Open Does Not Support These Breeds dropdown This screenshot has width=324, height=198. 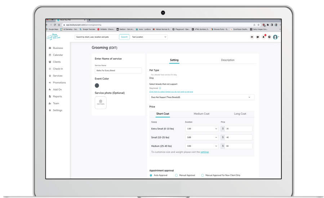click(202, 97)
